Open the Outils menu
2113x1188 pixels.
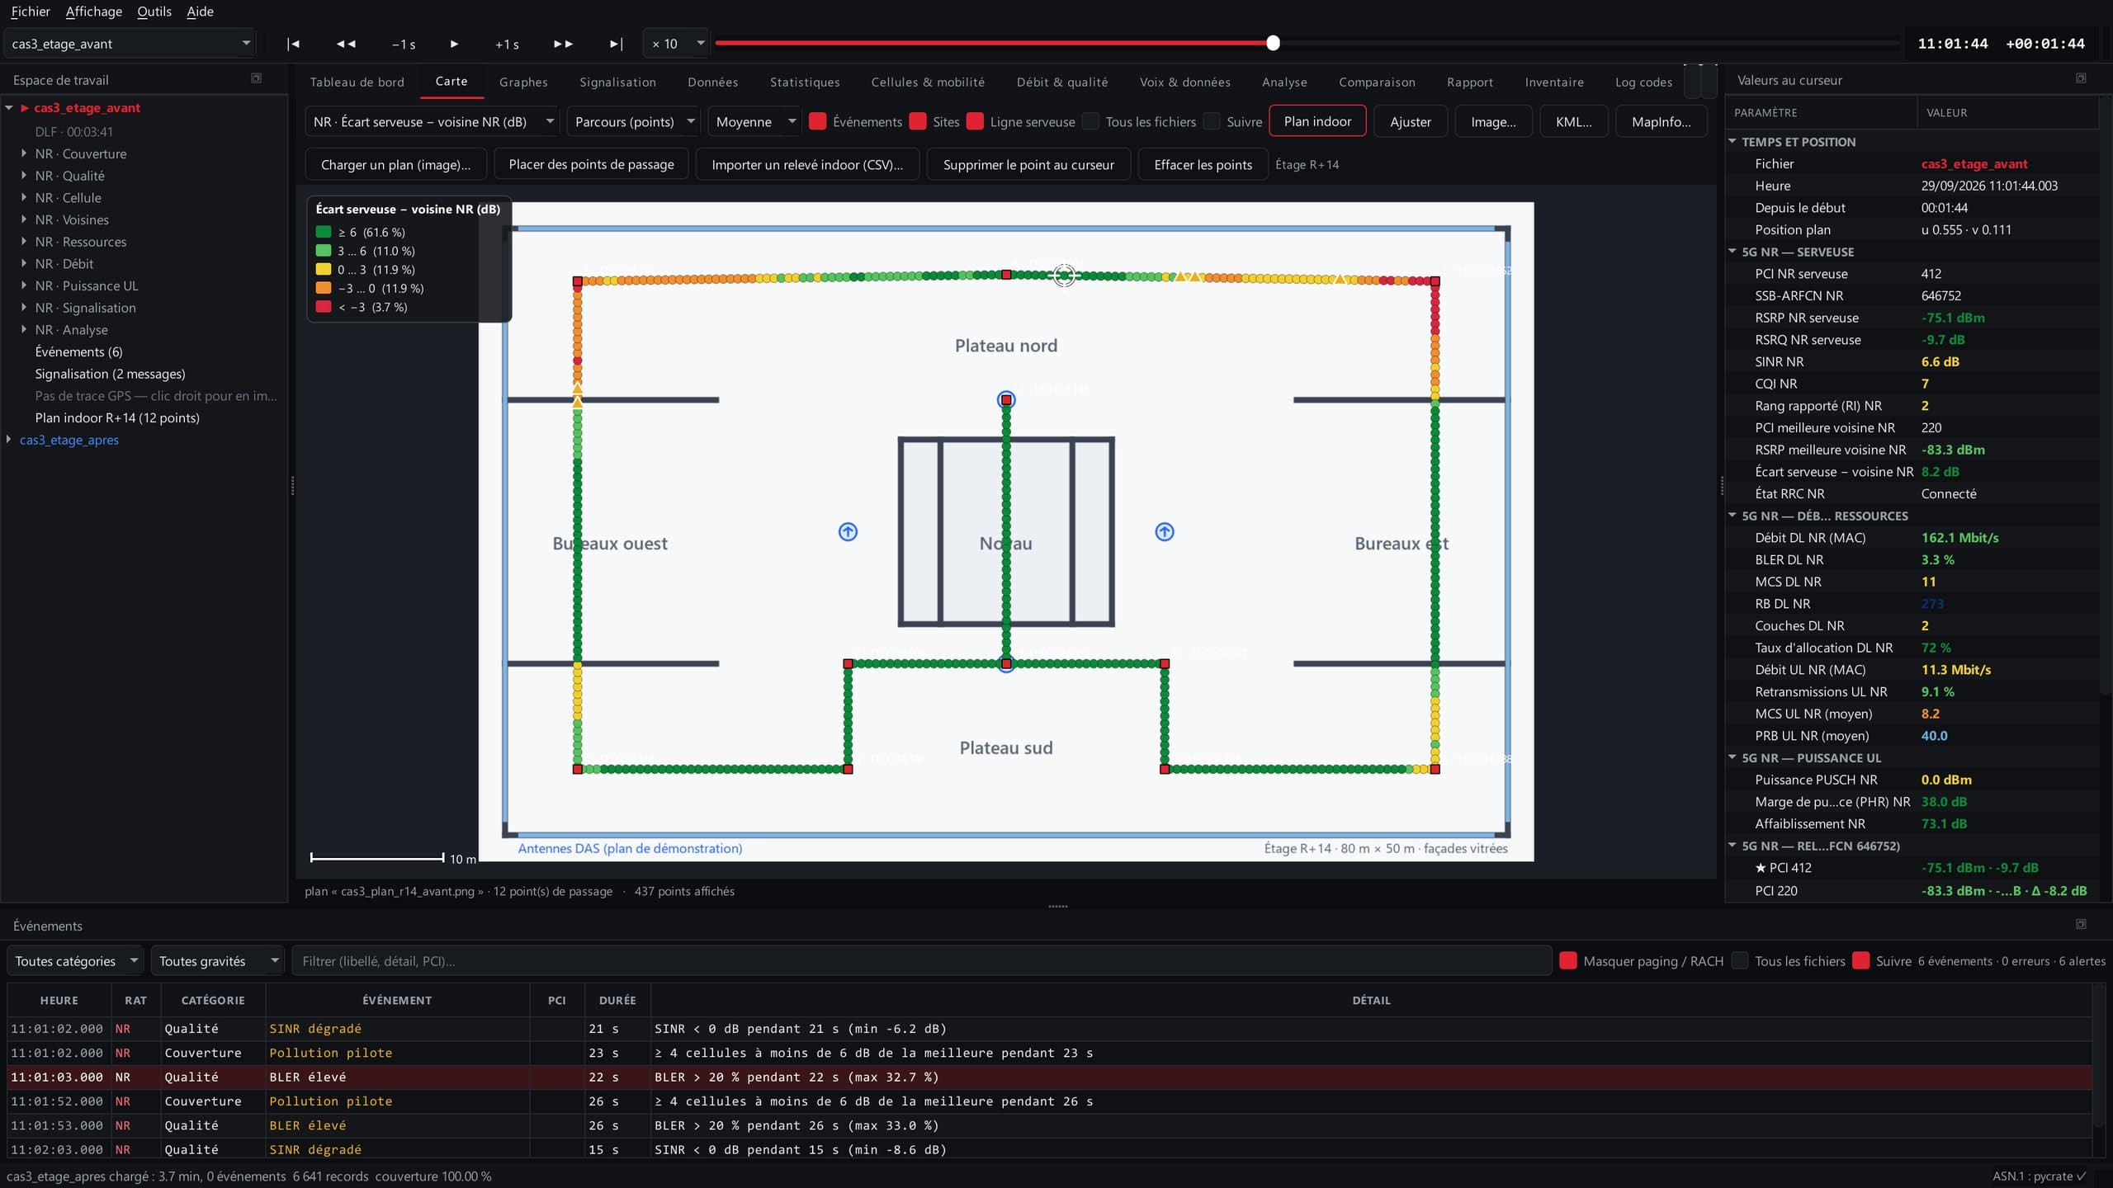coord(154,12)
